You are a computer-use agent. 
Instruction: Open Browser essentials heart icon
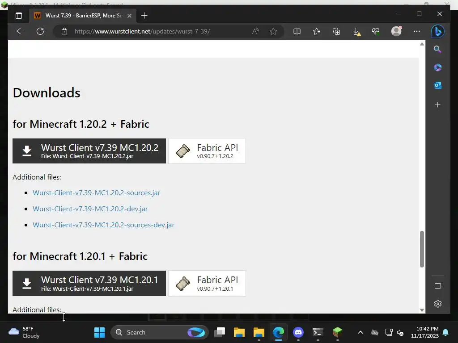376,31
